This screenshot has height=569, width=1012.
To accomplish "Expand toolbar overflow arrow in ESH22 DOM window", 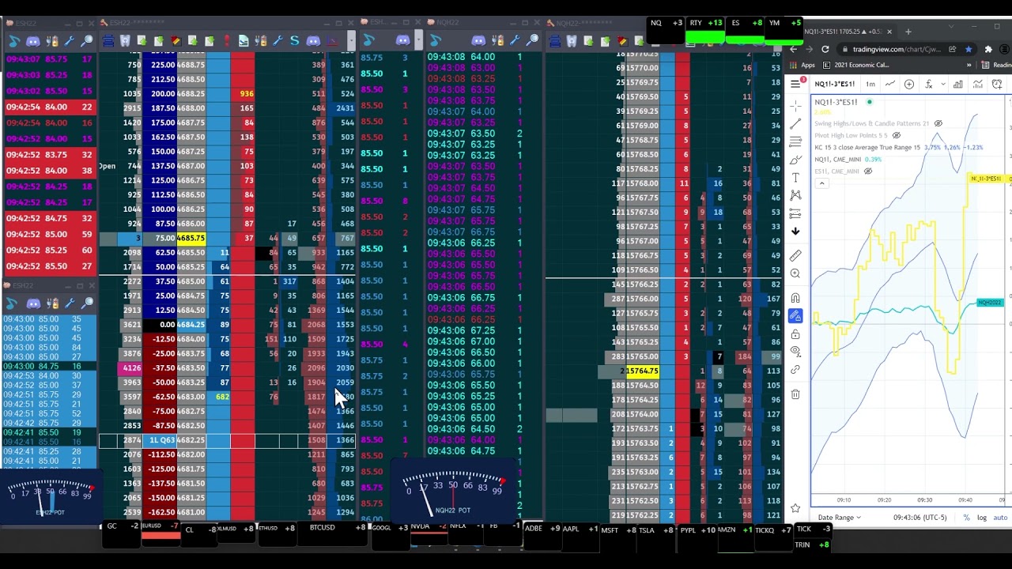I will click(x=351, y=41).
